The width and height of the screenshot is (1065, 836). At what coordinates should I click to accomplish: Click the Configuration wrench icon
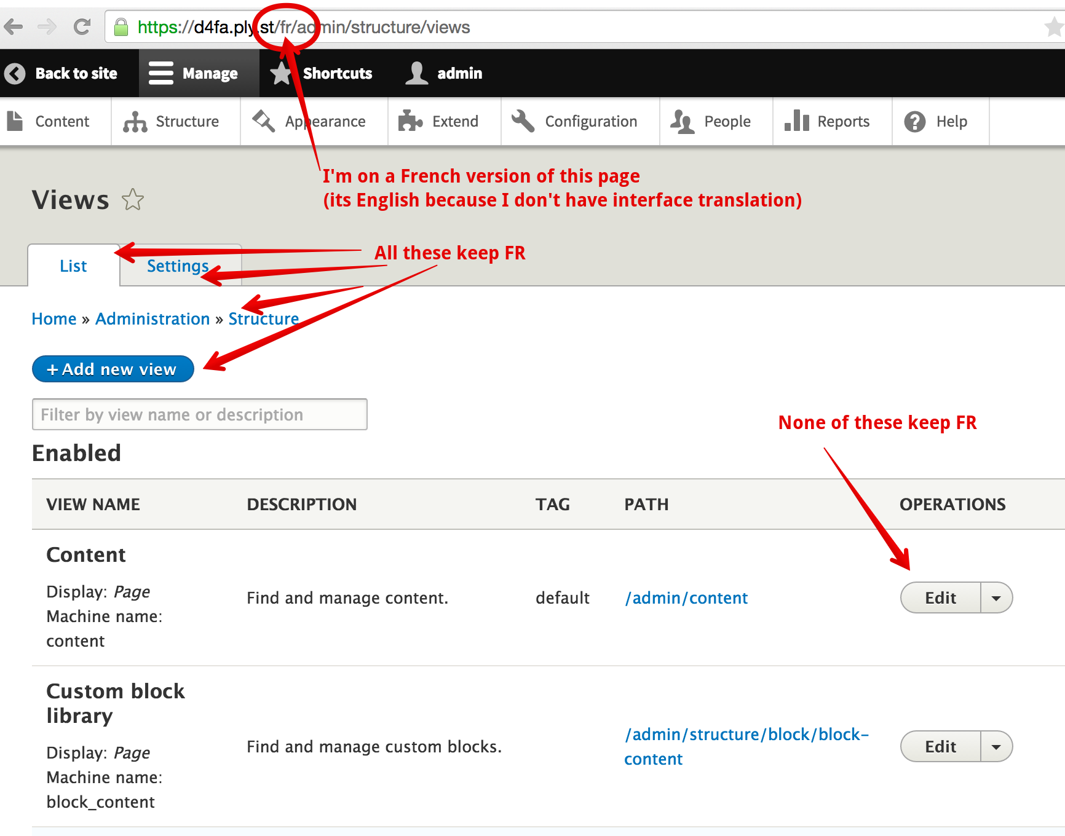[x=523, y=122]
